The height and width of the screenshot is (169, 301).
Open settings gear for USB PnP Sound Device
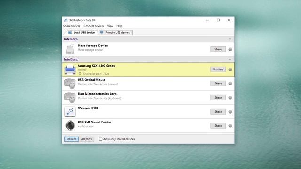[x=230, y=126]
